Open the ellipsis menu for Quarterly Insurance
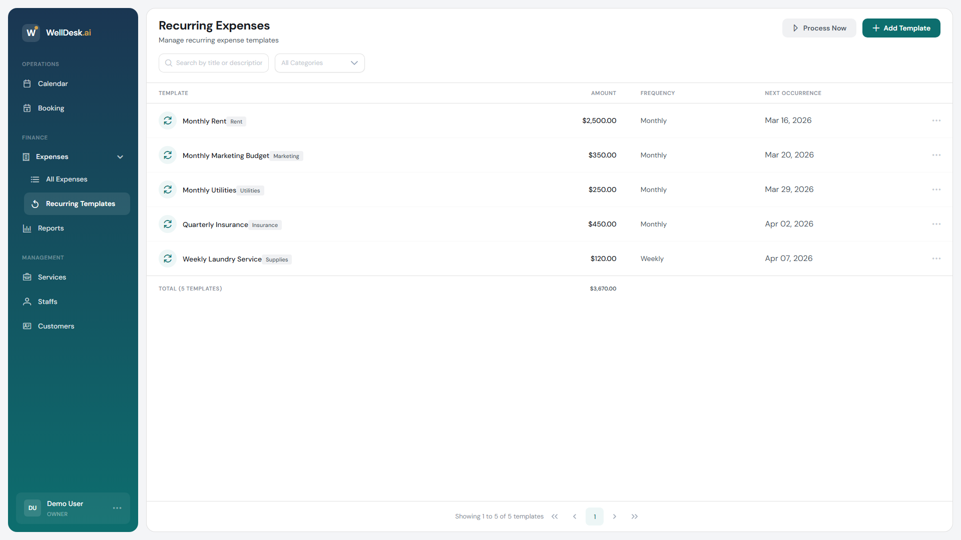 (936, 224)
